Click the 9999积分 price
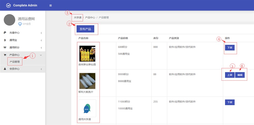This screenshot has width=254, height=125. (123, 74)
